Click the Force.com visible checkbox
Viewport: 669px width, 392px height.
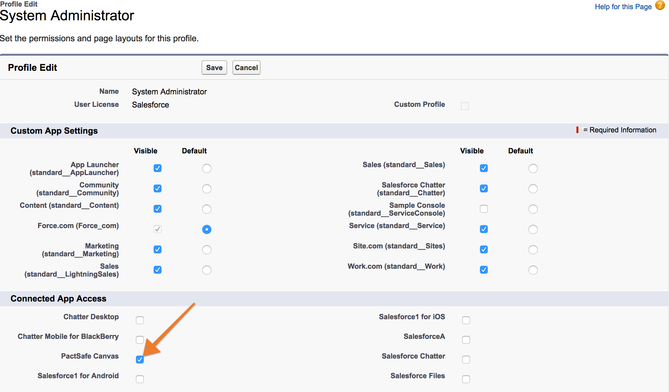pos(158,229)
